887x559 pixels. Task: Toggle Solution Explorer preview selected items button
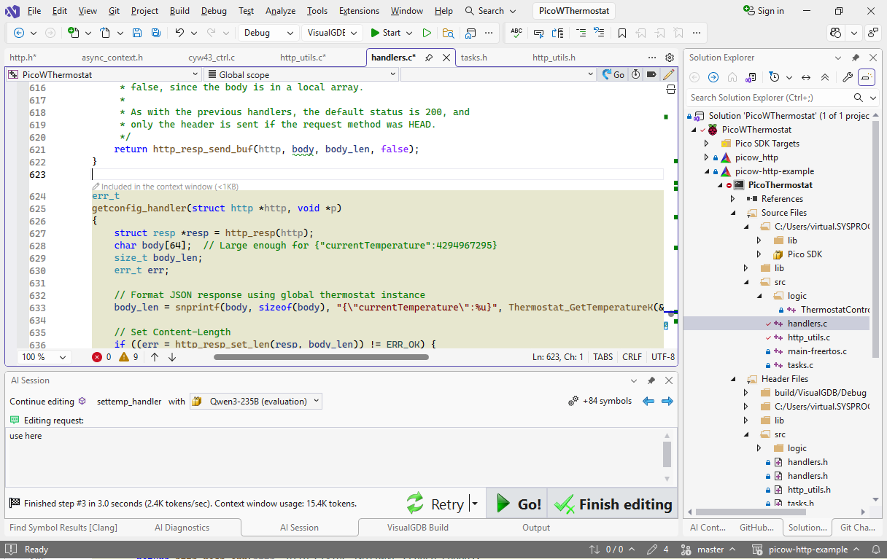click(866, 77)
